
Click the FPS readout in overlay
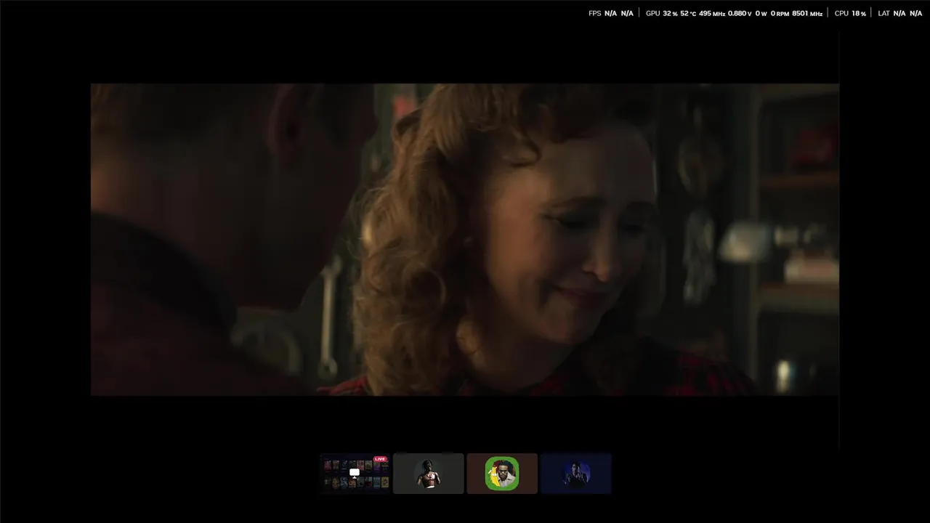(x=611, y=13)
